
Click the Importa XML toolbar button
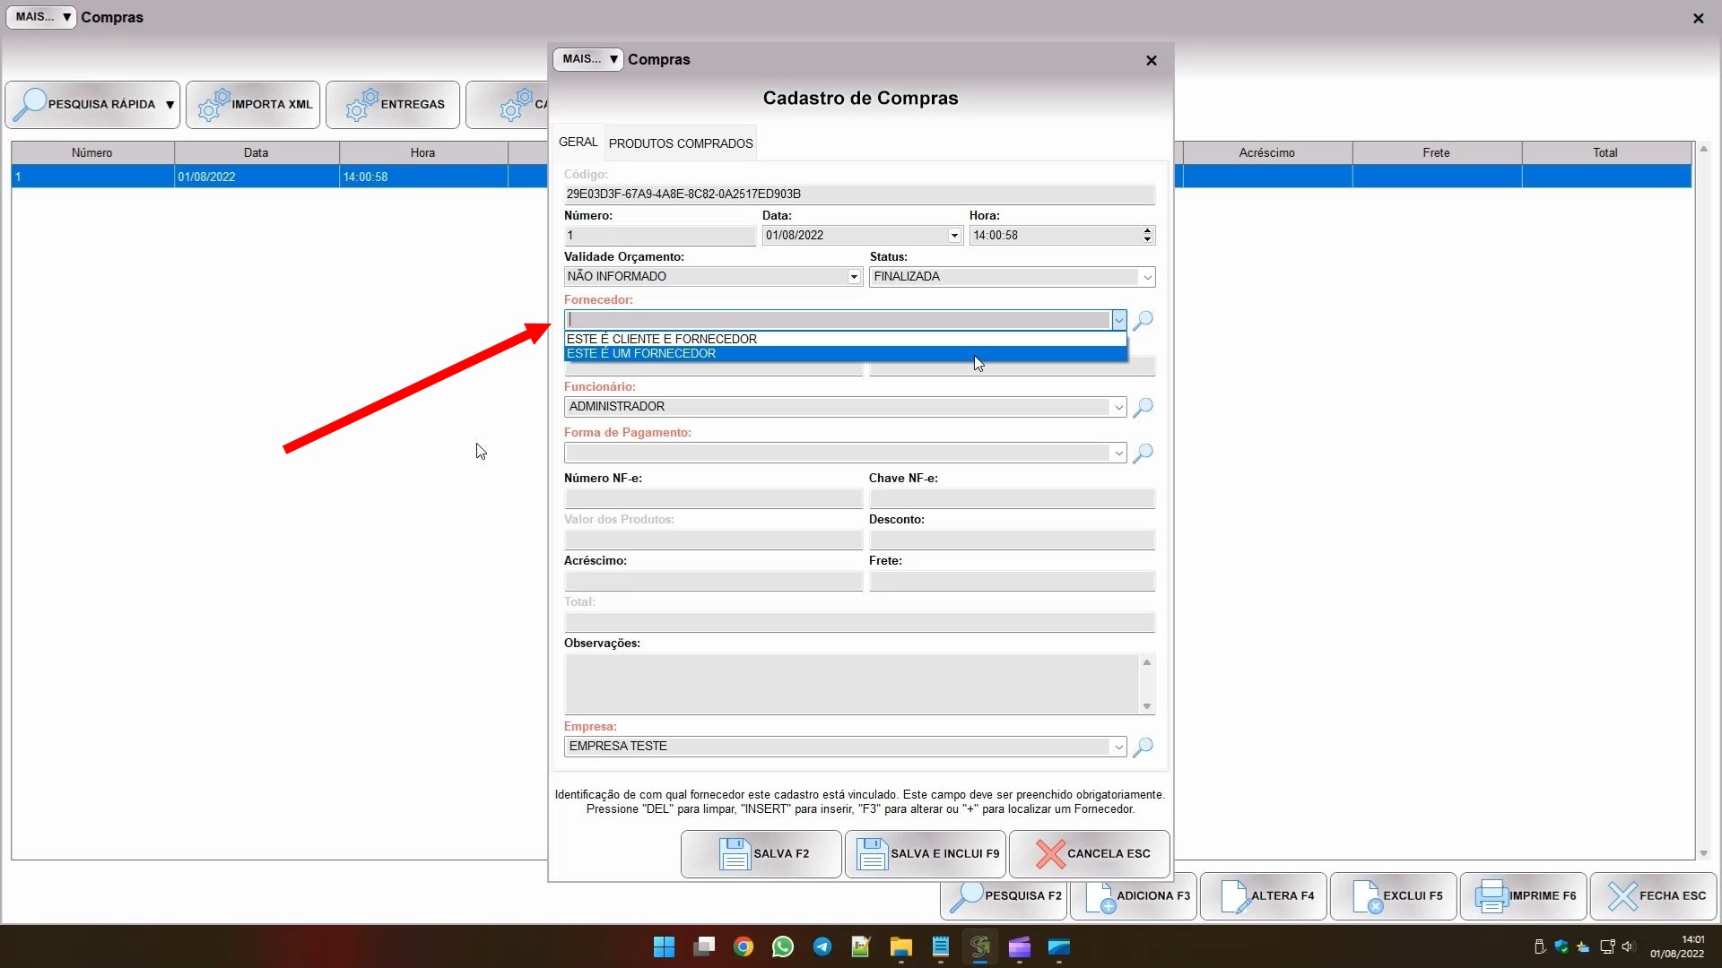click(254, 105)
